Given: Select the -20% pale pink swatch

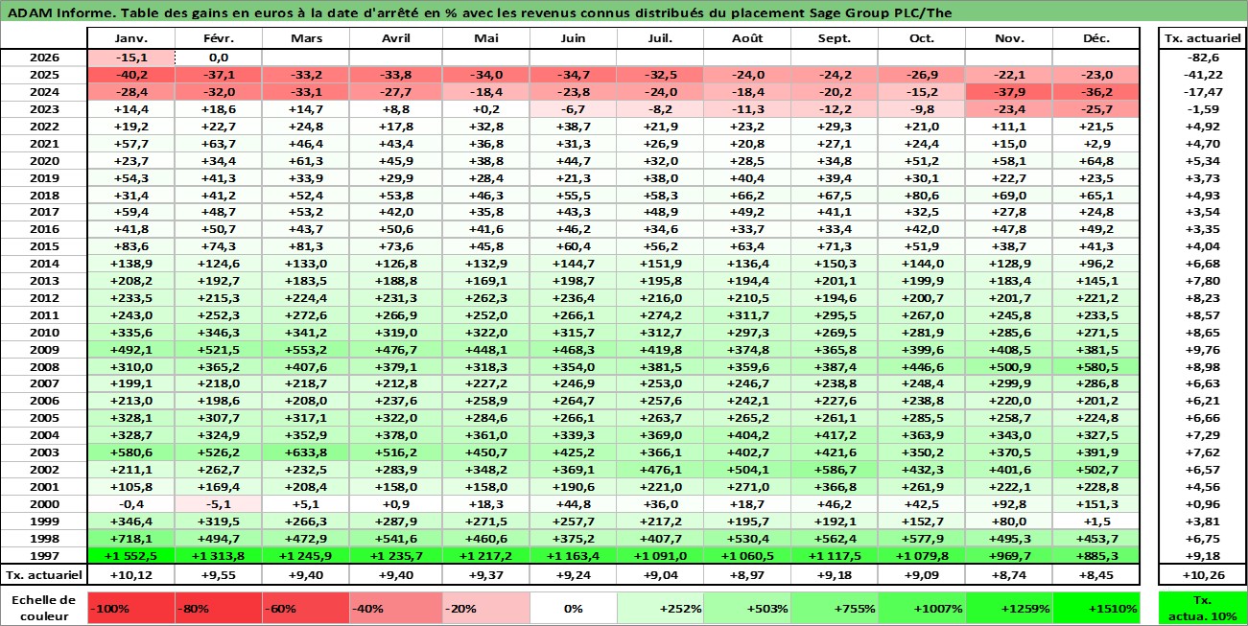Looking at the screenshot, I should 484,608.
